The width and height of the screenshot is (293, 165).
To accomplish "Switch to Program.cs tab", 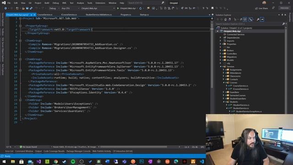I will (126, 15).
